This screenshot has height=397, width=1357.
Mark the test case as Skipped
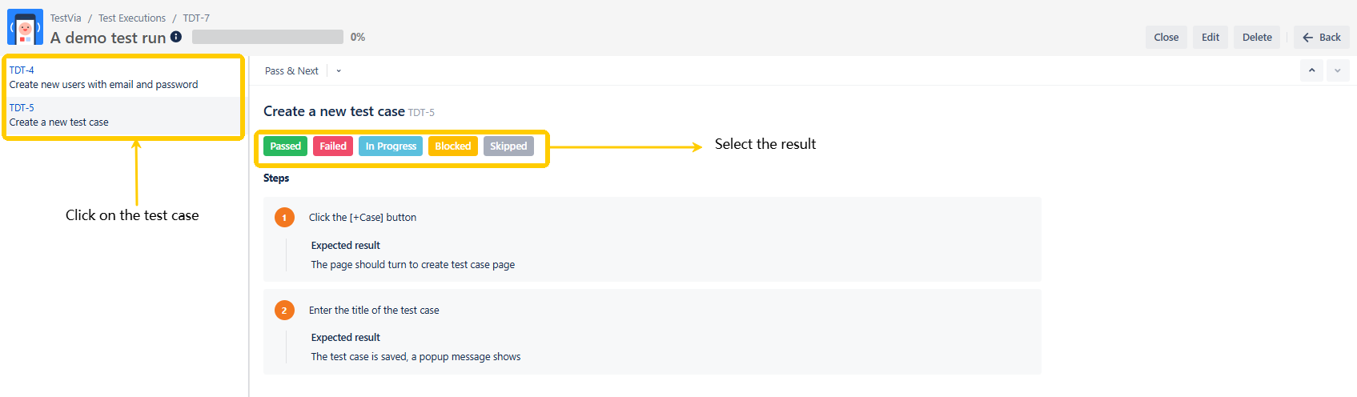tap(508, 146)
